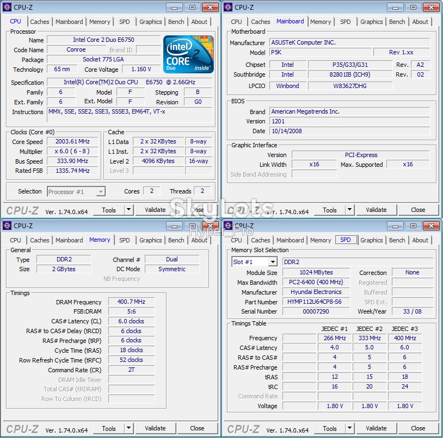Select Memory tab in SPD window

coord(321,240)
